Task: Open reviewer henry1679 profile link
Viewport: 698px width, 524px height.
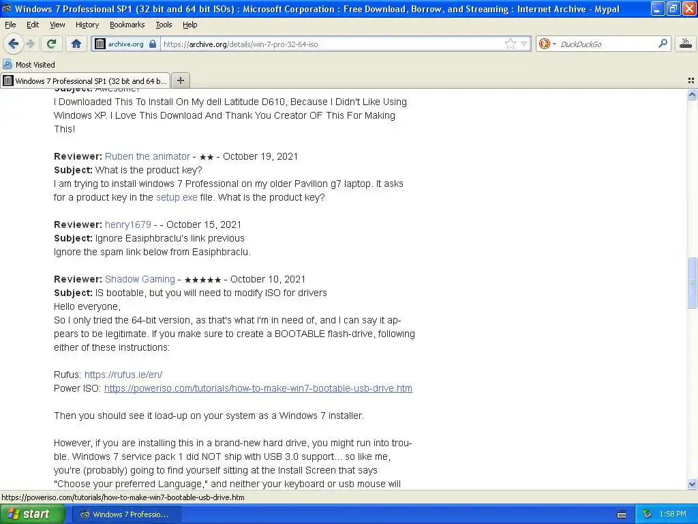Action: [127, 224]
